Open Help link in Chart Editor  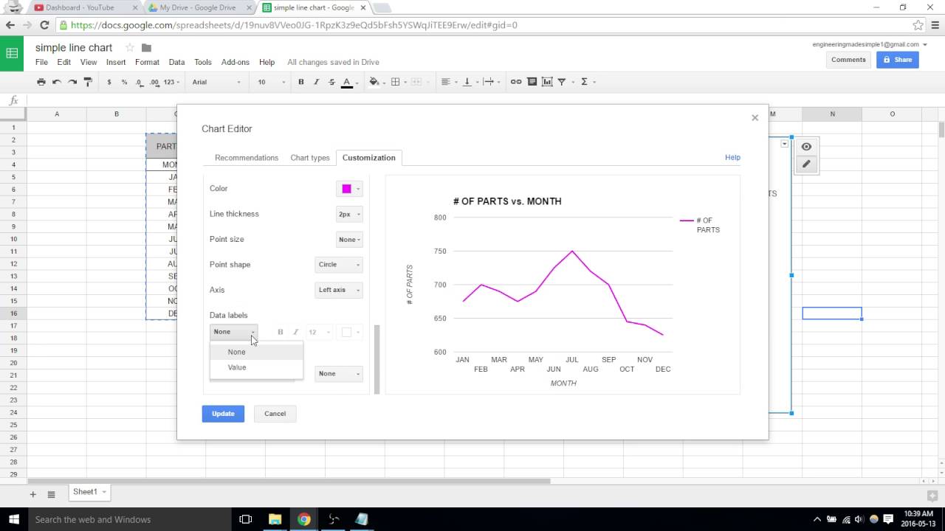pyautogui.click(x=732, y=157)
